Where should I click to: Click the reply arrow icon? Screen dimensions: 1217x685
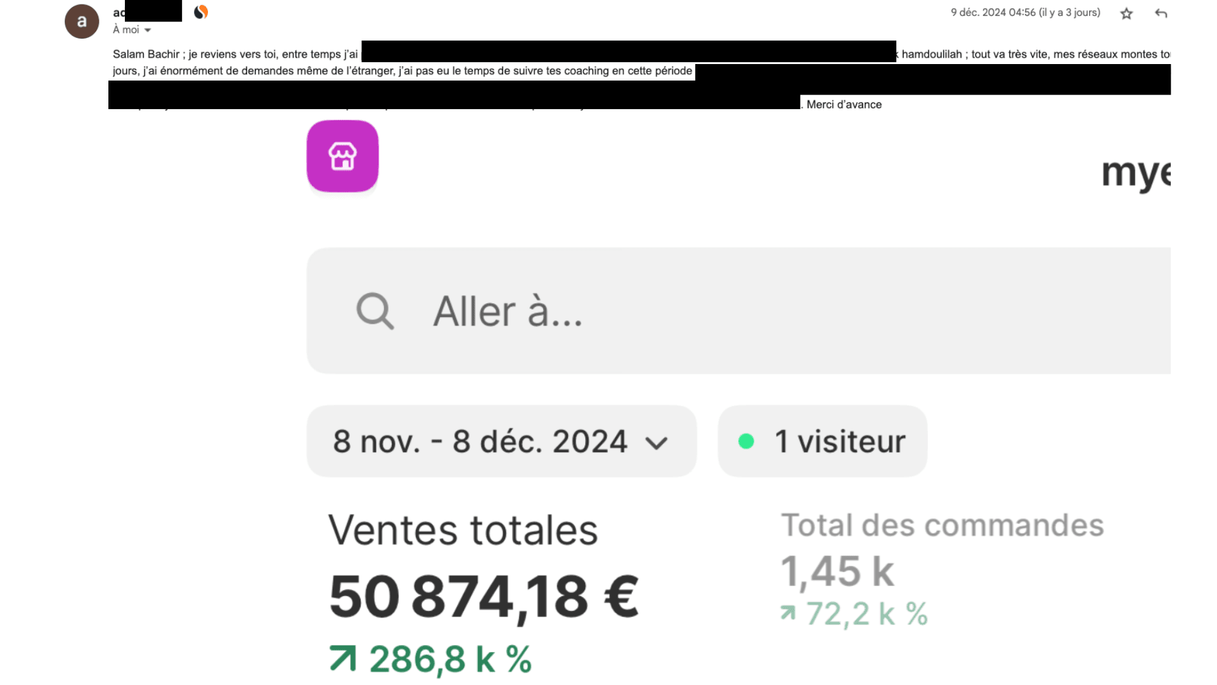point(1161,13)
